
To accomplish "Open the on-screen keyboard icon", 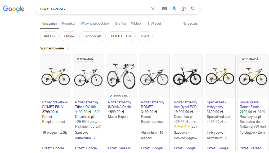I will click(x=164, y=8).
